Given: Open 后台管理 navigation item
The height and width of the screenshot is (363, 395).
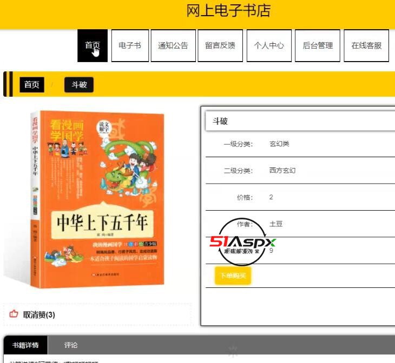Looking at the screenshot, I should click(318, 45).
